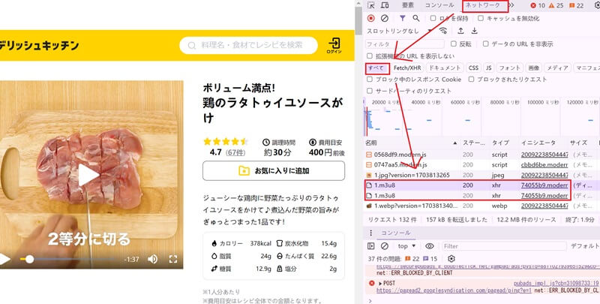The image size is (600, 304).
Task: Click the login icon in site header
Action: coord(334,45)
